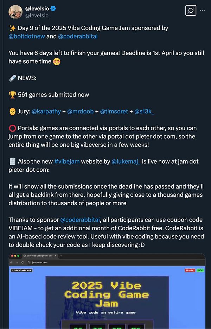Click the more options ellipsis on the post

pyautogui.click(x=203, y=11)
